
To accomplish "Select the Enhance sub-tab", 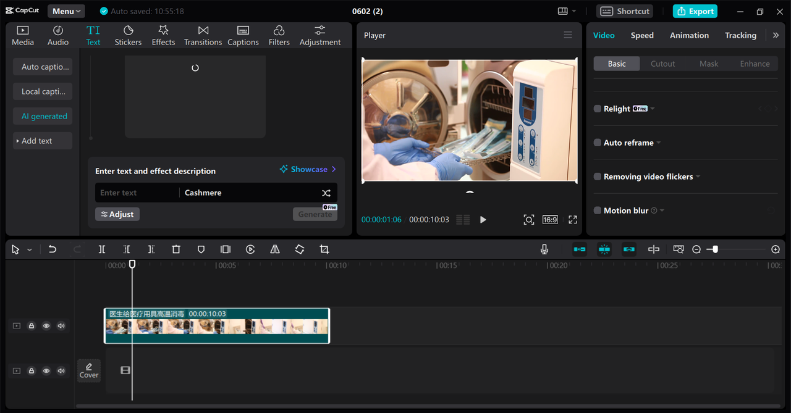I will point(755,64).
